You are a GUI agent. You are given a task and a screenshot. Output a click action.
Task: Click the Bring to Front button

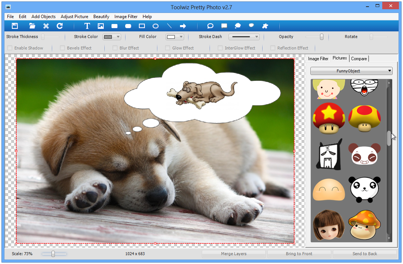[x=299, y=254]
